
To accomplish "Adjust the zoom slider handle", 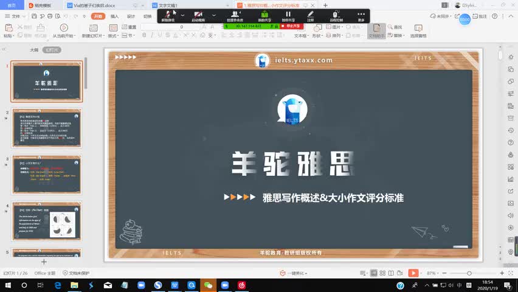I will tap(469, 273).
